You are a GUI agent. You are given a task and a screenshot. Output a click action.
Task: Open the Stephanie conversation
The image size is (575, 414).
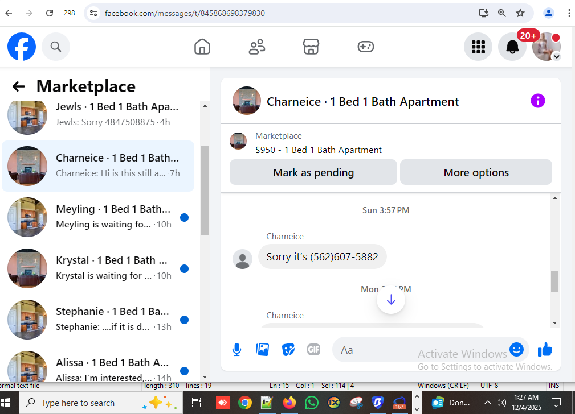98,320
